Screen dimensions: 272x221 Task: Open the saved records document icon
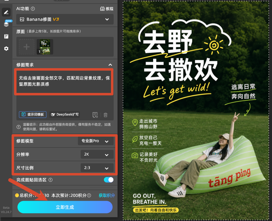point(6,36)
